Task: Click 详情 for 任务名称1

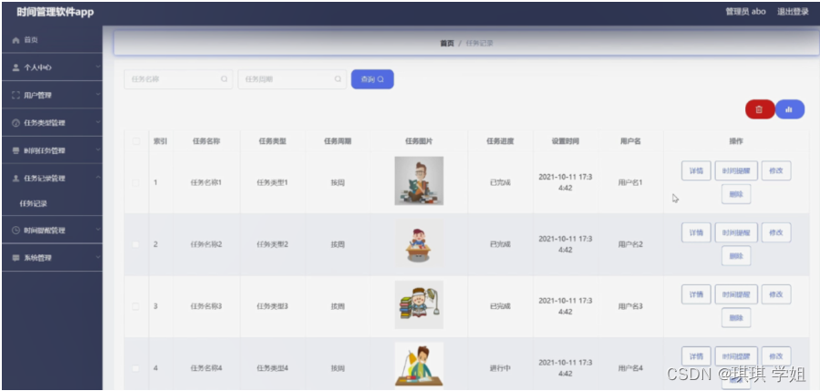Action: click(x=696, y=171)
